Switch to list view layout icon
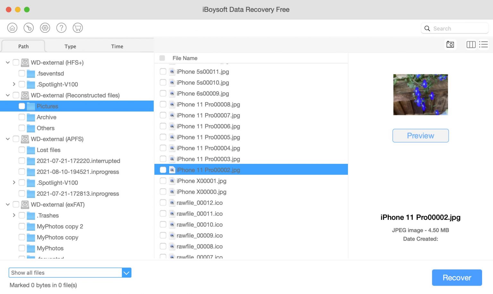This screenshot has height=294, width=493. coord(483,44)
